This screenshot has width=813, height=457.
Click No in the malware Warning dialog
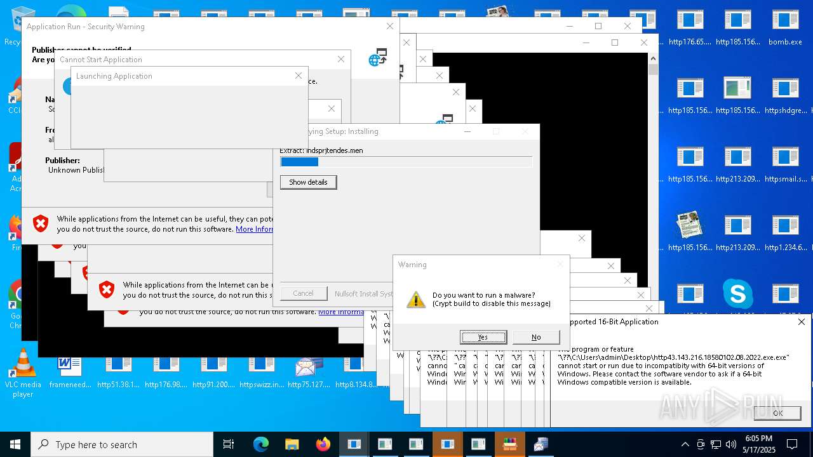point(536,337)
